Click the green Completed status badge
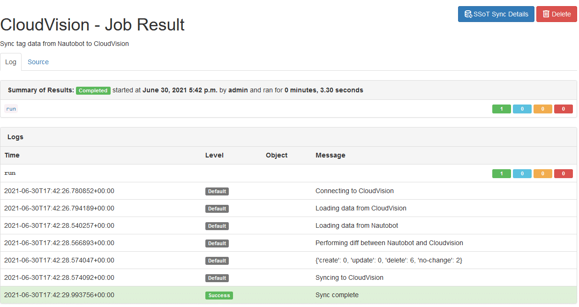579x307 pixels. click(93, 90)
